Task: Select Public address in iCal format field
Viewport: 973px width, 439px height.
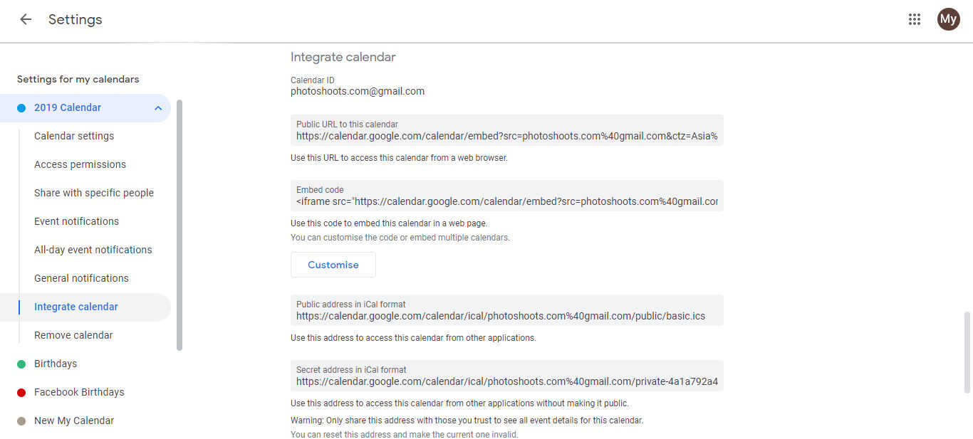Action: click(507, 310)
